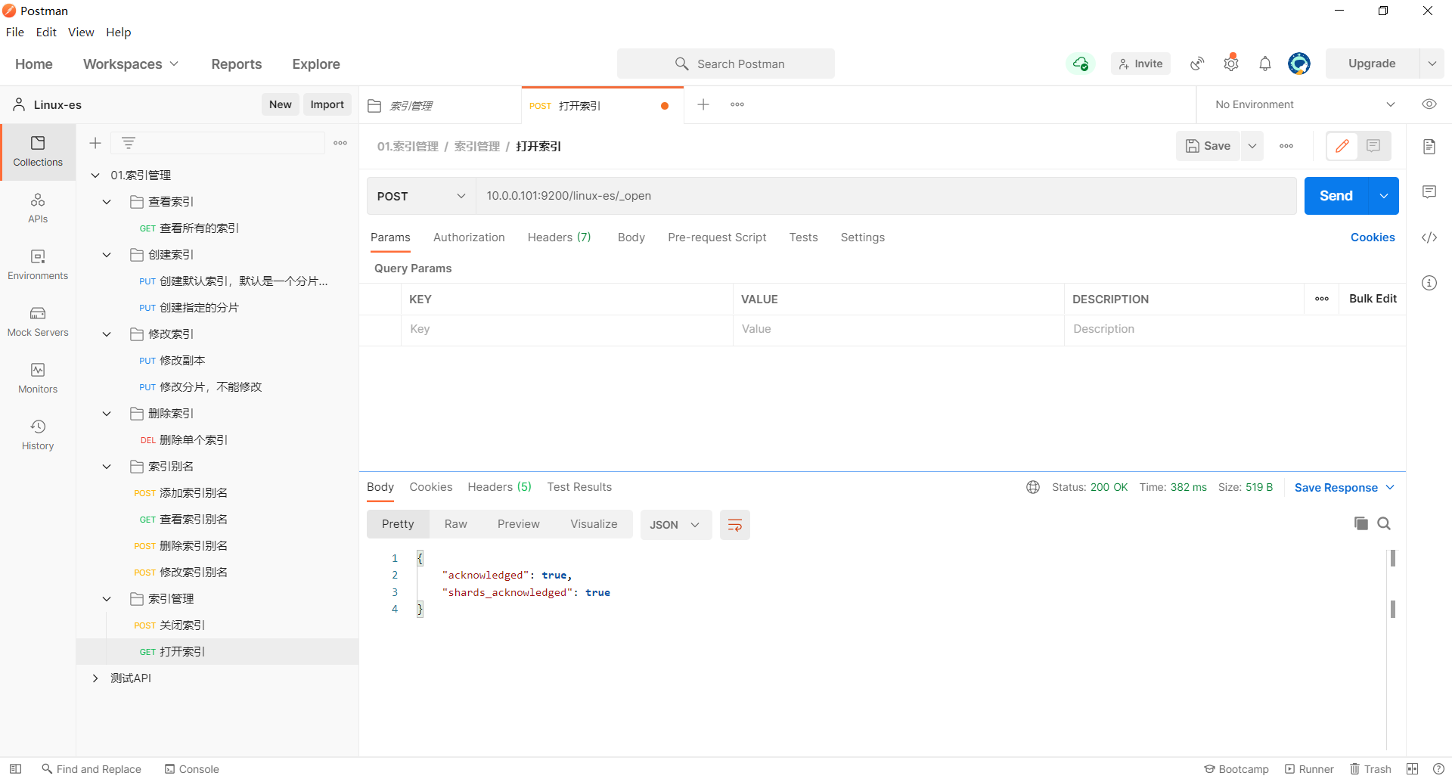Open the APIs sidebar panel
The width and height of the screenshot is (1452, 779).
[x=38, y=209]
